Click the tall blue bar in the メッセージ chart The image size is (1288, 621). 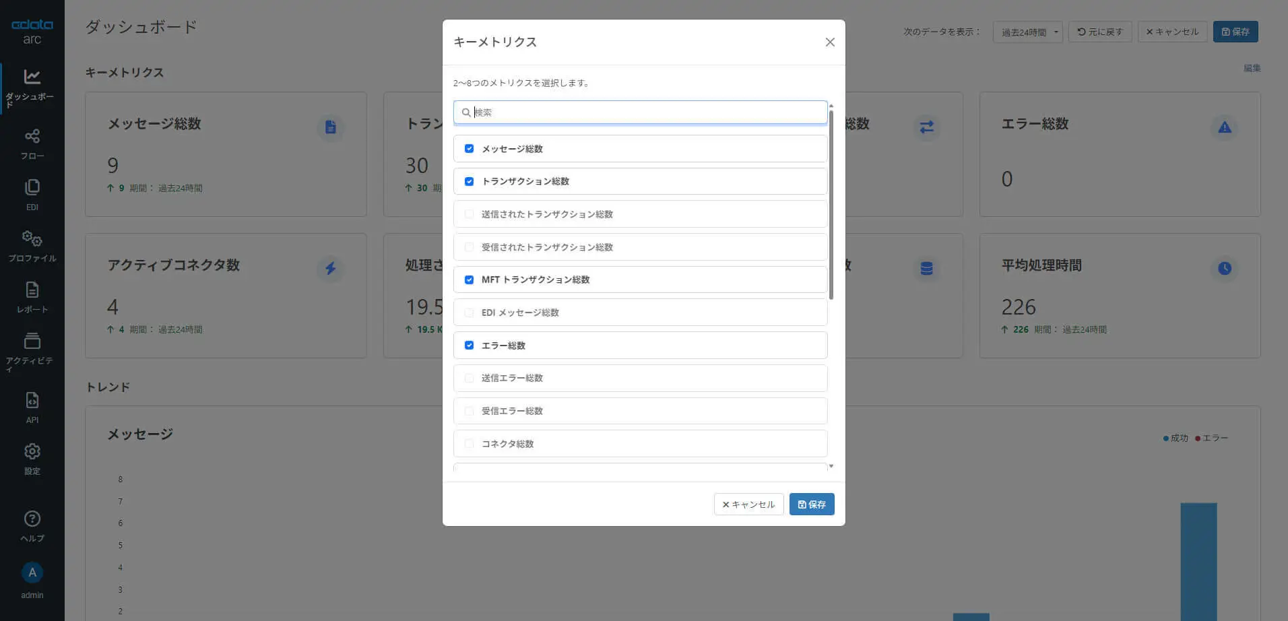click(1198, 562)
